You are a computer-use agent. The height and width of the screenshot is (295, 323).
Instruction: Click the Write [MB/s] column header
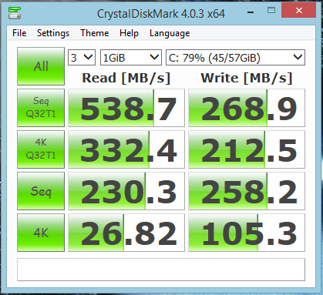pos(247,78)
